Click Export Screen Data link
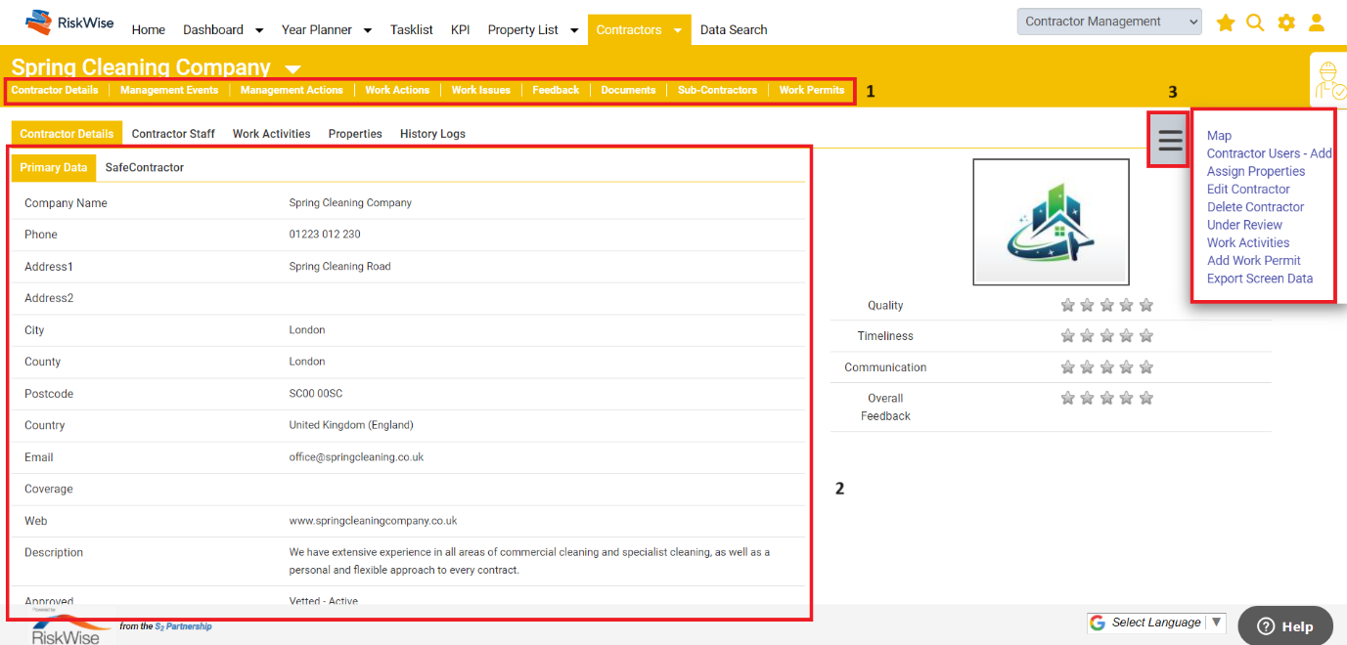1347x645 pixels. tap(1260, 279)
